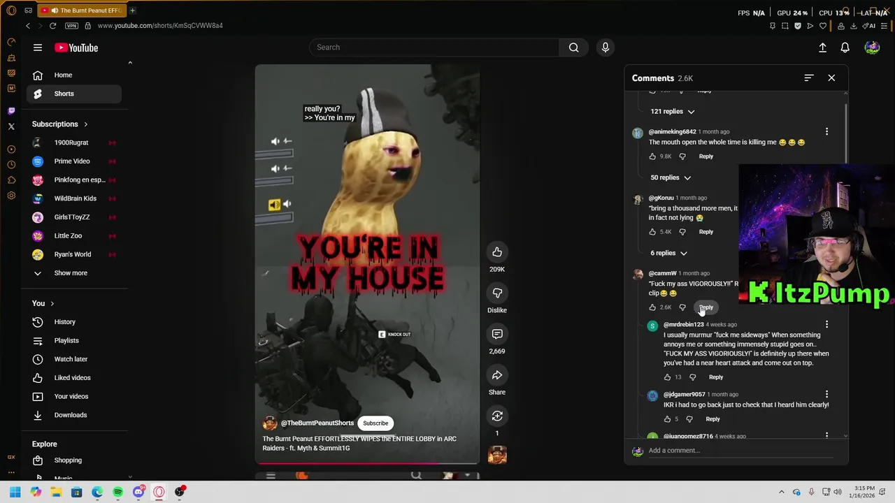Open the Opera AI button
Image resolution: width=895 pixels, height=503 pixels.
click(x=870, y=26)
